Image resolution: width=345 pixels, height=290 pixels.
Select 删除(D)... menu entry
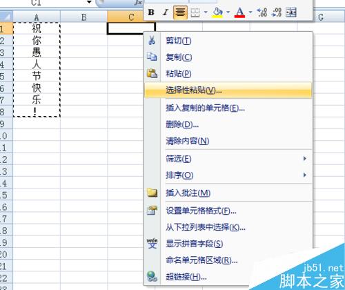(228, 124)
